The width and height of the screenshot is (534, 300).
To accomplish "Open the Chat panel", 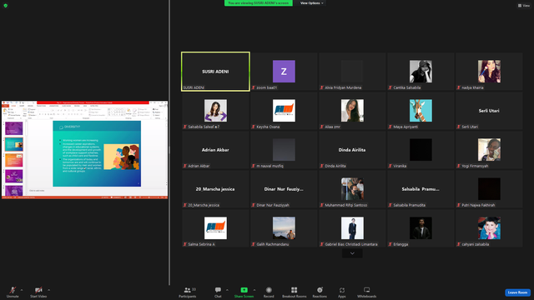I will 218,292.
